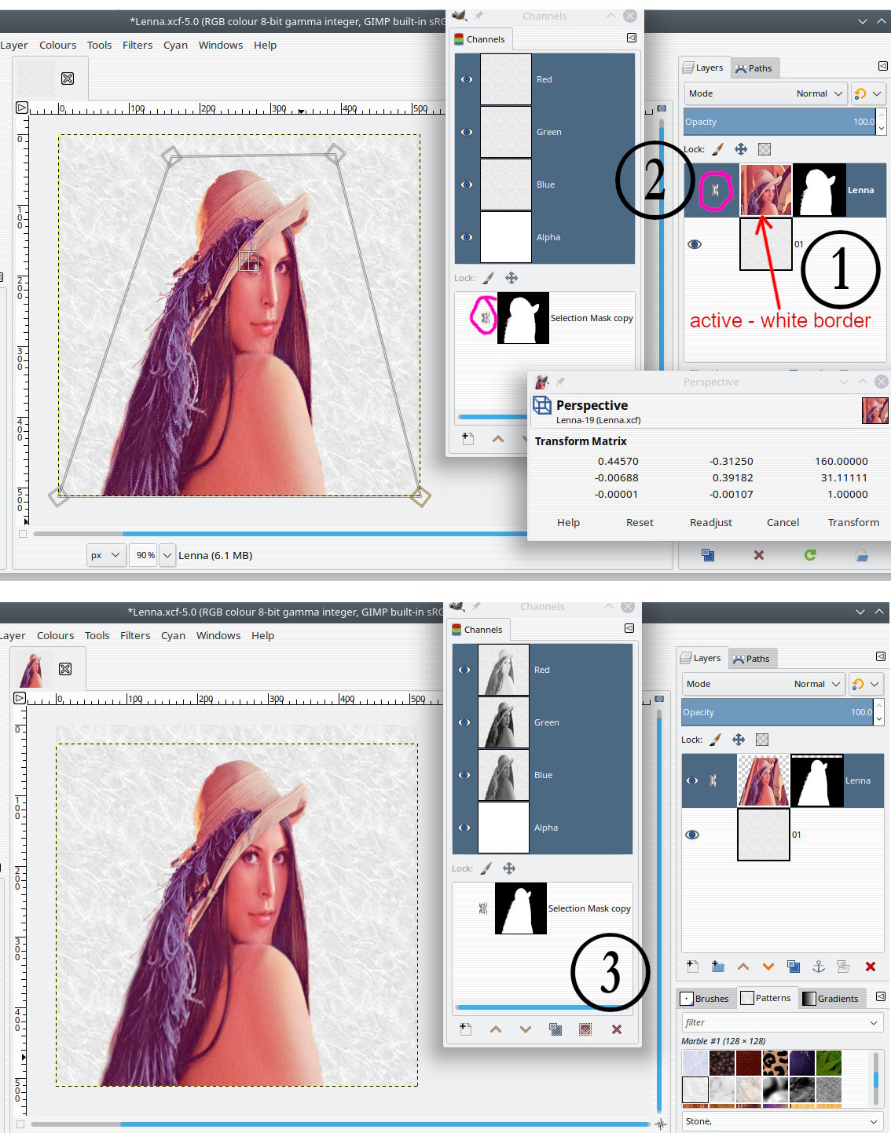The height and width of the screenshot is (1133, 891).
Task: Raise channel in upper Channels dialog
Action: pos(498,439)
